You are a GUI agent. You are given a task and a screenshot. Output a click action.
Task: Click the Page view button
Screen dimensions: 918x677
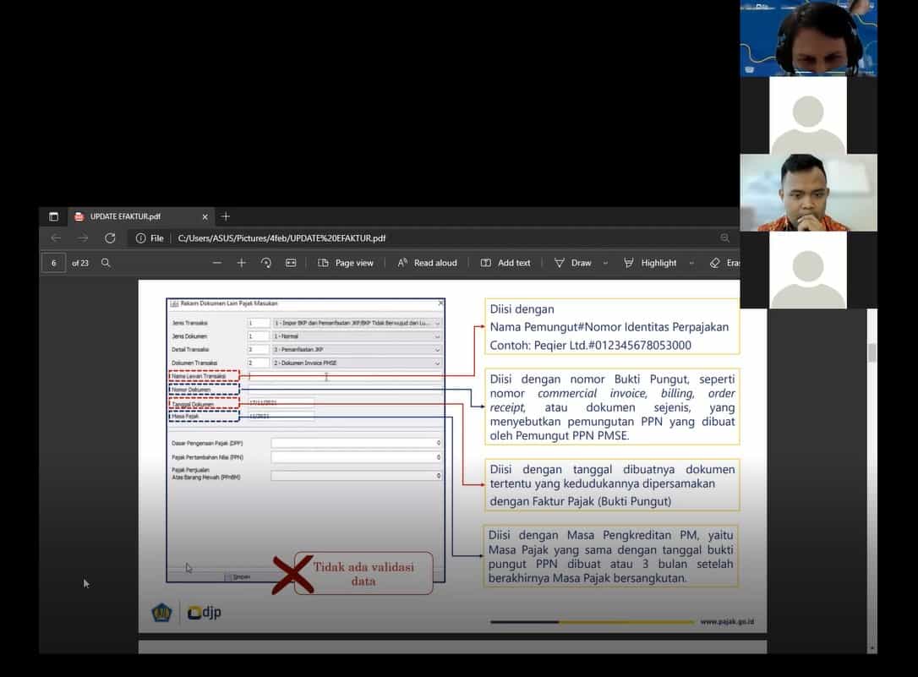pos(346,263)
